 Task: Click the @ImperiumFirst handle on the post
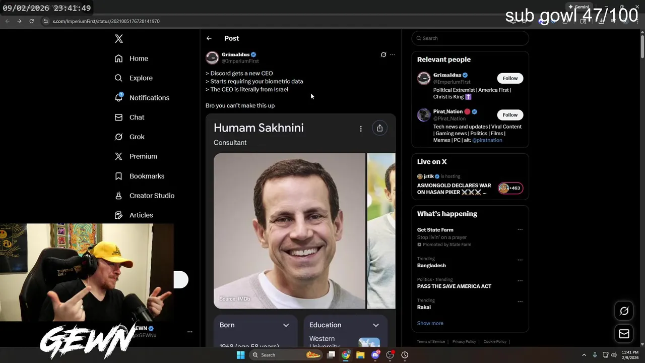(240, 61)
